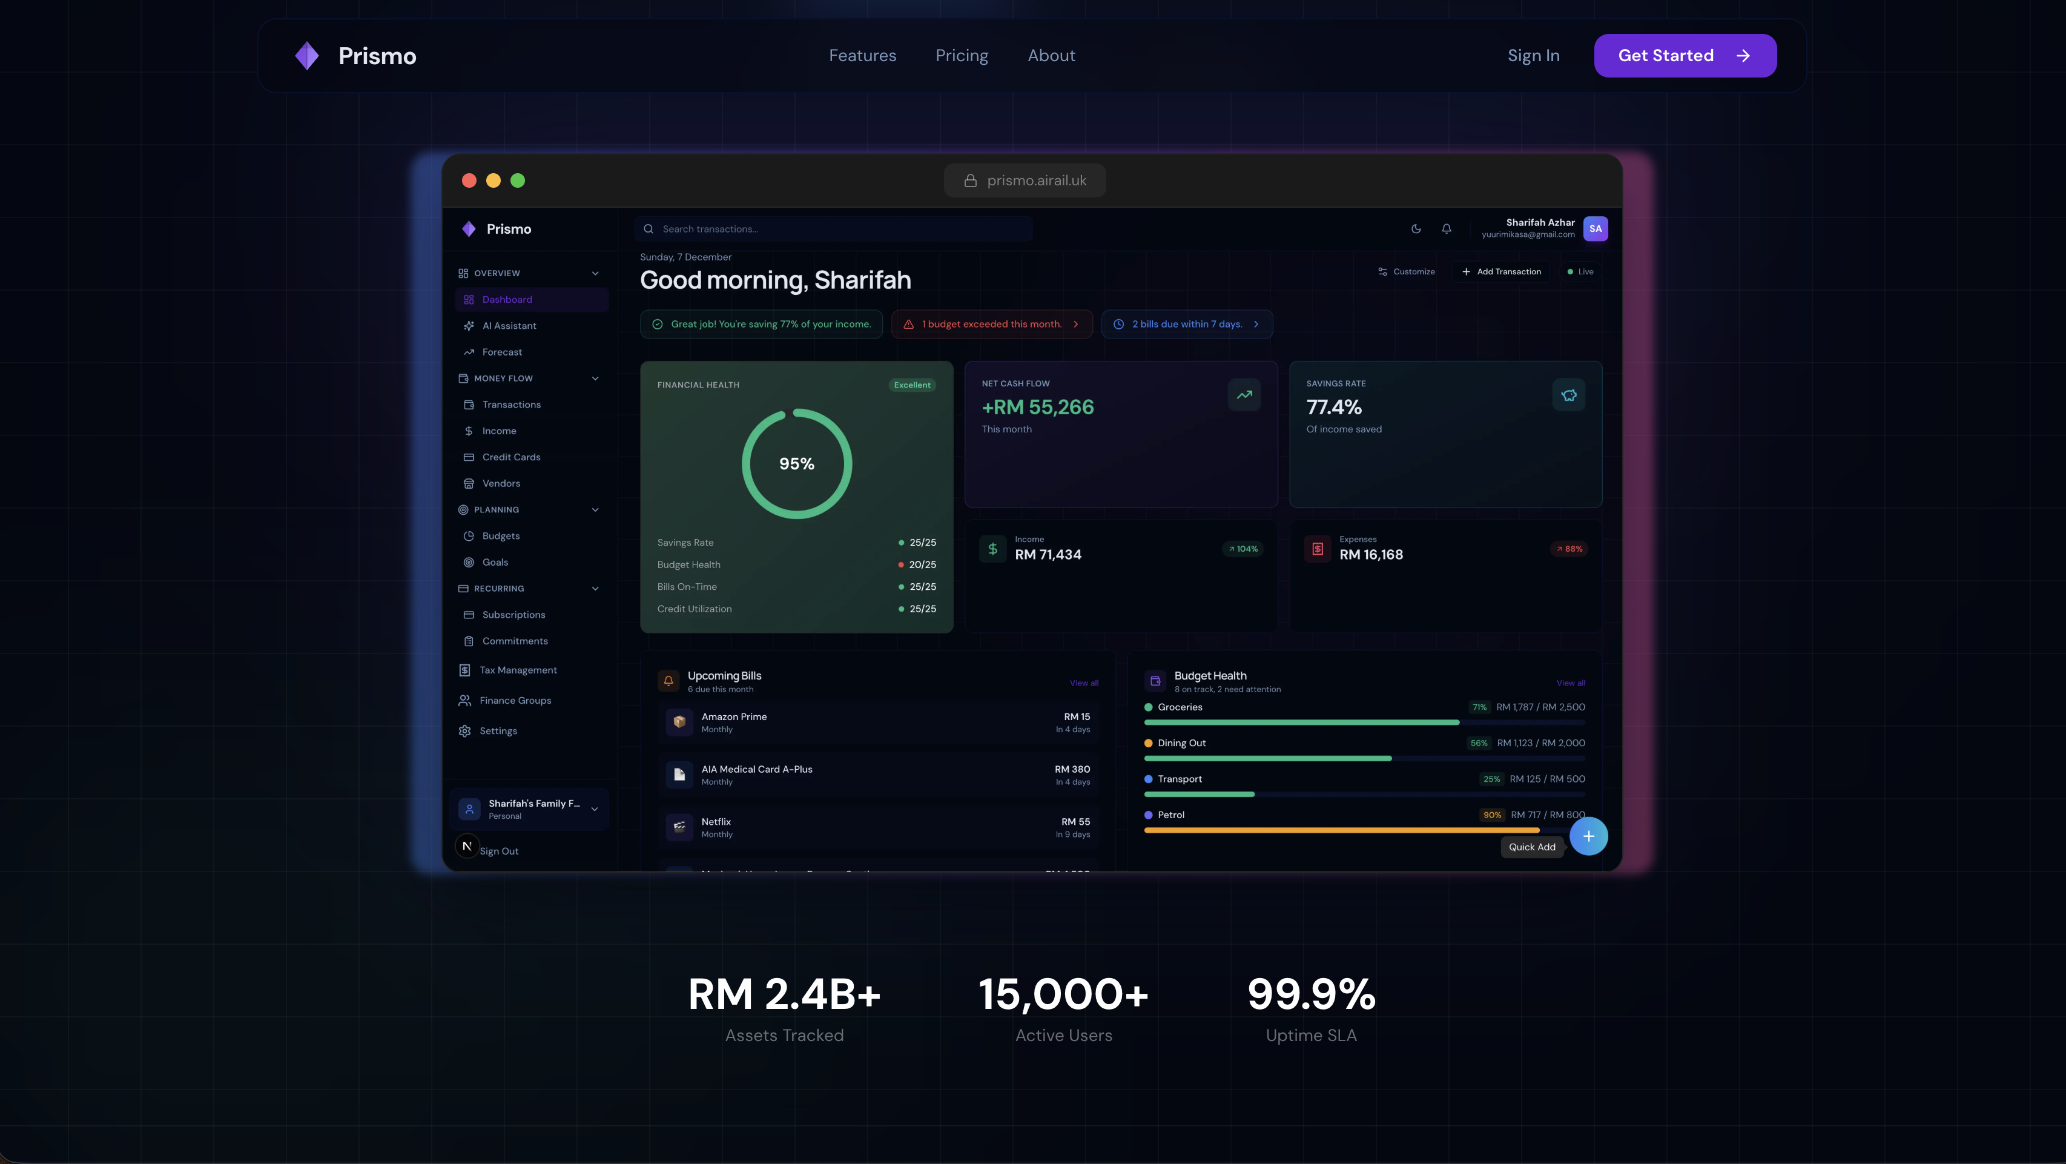Screen dimensions: 2066x1164
Task: Click the Quick Add plus button
Action: [1588, 837]
